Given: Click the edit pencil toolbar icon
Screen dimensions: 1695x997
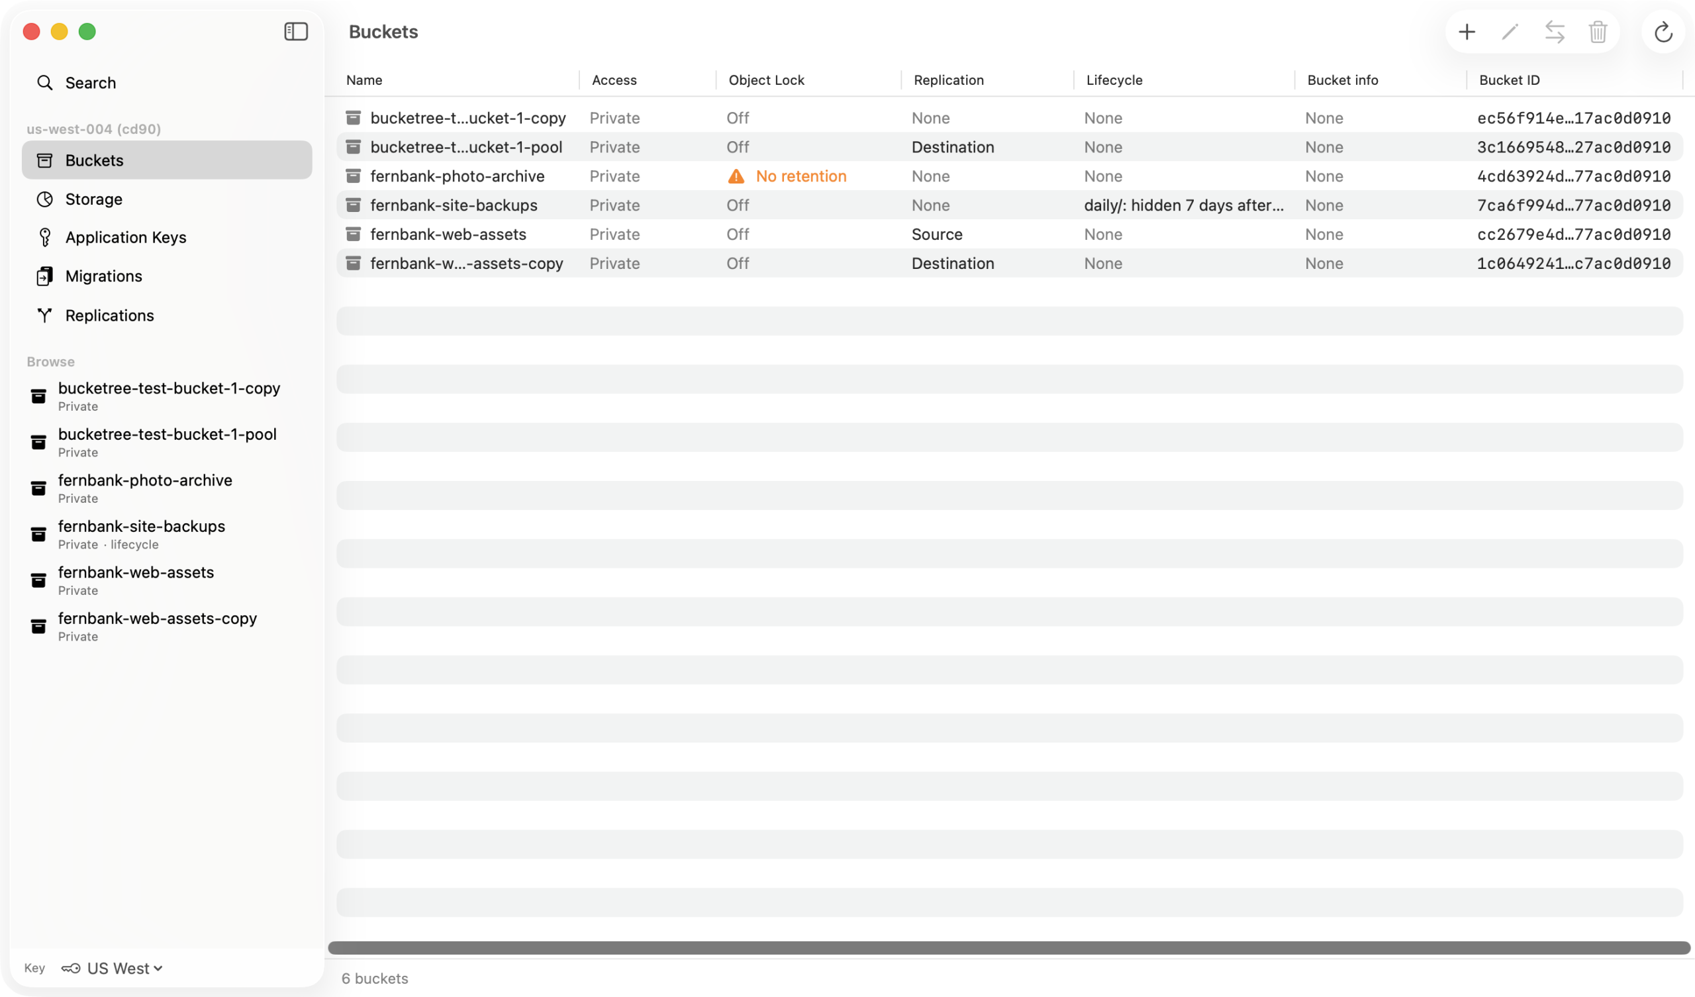Looking at the screenshot, I should click(1510, 32).
